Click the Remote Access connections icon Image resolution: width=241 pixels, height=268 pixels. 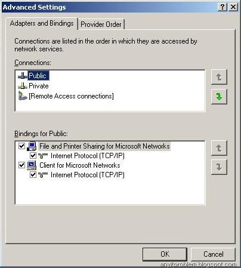click(x=23, y=96)
